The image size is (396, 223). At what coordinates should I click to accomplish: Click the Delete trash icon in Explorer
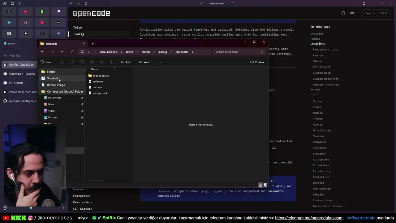pos(112,62)
